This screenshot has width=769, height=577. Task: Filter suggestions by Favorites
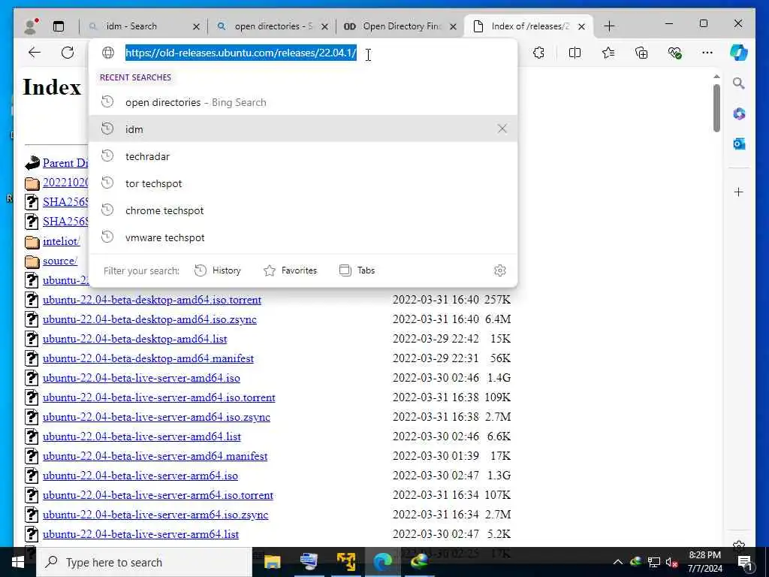click(291, 270)
